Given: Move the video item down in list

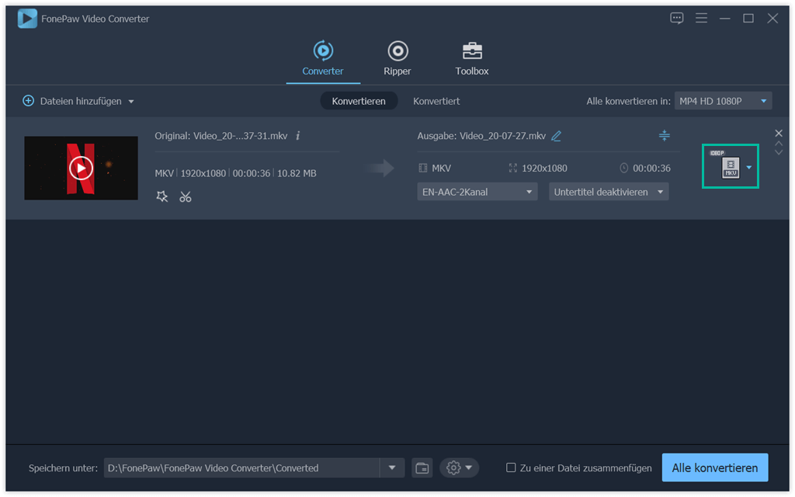Looking at the screenshot, I should 779,152.
